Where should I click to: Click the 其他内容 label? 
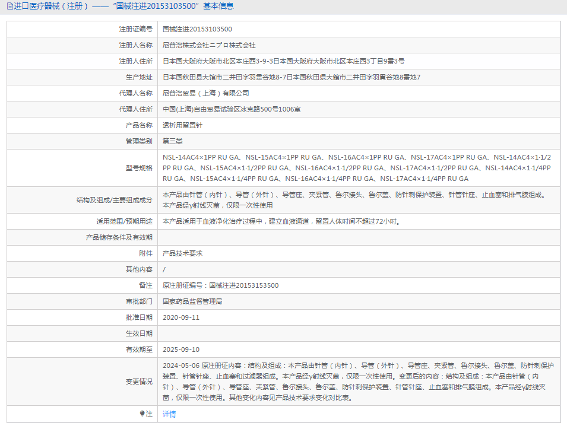click(x=139, y=269)
